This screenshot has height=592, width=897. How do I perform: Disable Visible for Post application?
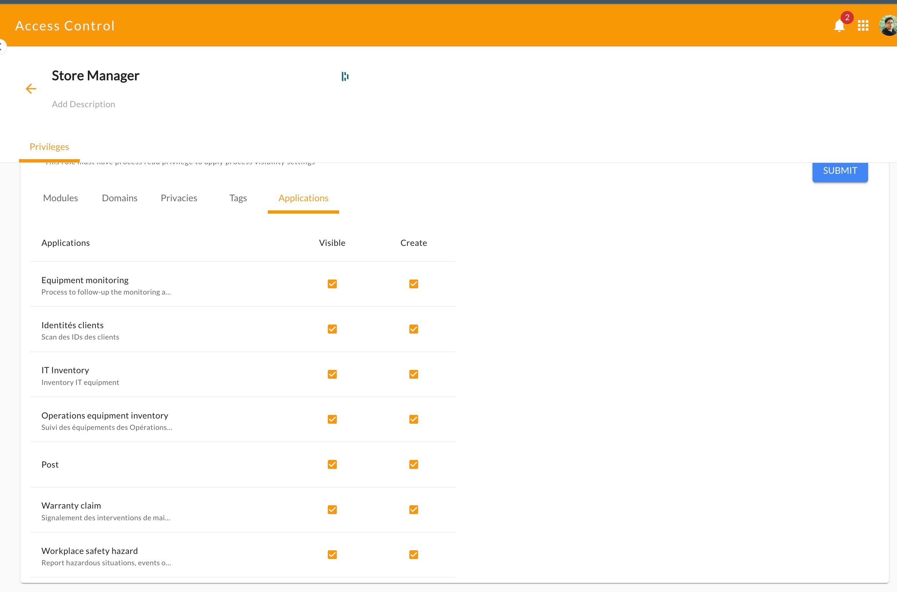(332, 464)
